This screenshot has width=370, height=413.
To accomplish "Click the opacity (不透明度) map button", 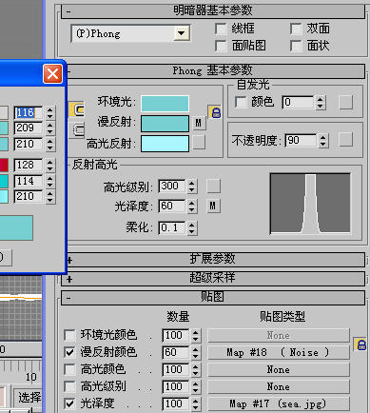I will (345, 140).
